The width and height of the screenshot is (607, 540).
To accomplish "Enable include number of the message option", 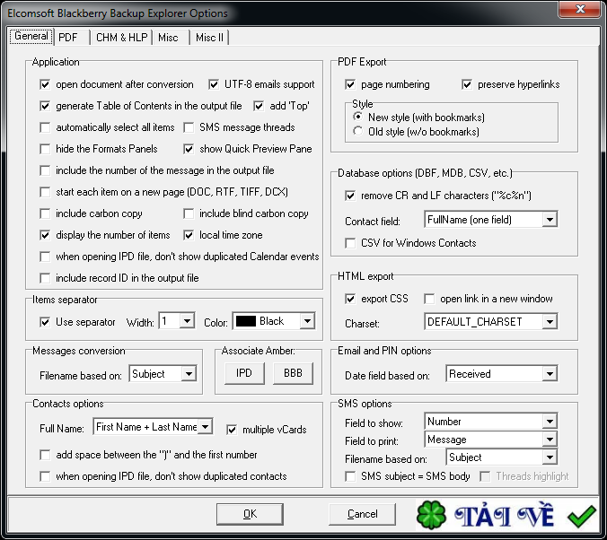I will pos(45,170).
